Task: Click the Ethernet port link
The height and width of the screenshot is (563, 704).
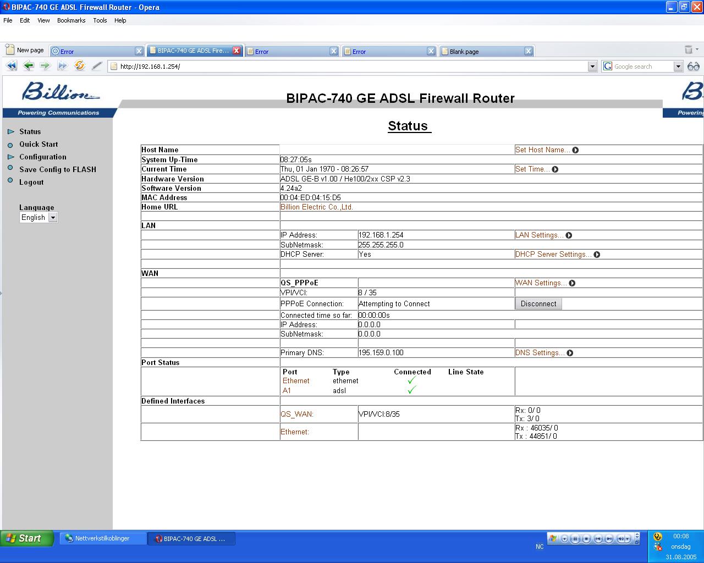Action: 296,381
